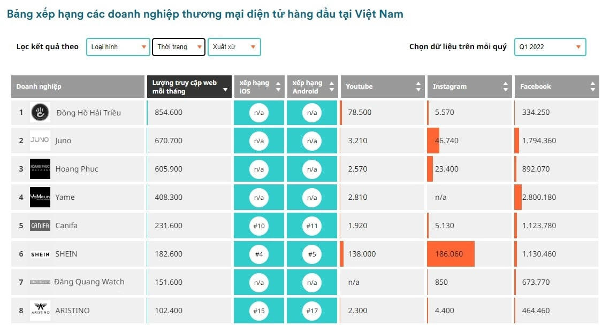This screenshot has width=610, height=334.
Task: Expand the Xuất xứ filter dropdown
Action: tap(234, 47)
